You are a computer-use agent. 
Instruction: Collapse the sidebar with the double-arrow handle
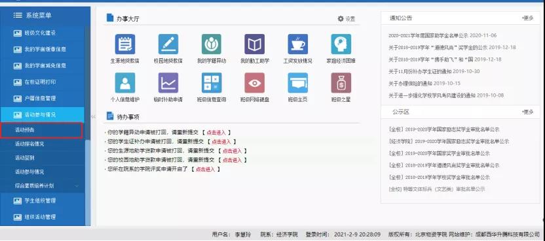93,116
